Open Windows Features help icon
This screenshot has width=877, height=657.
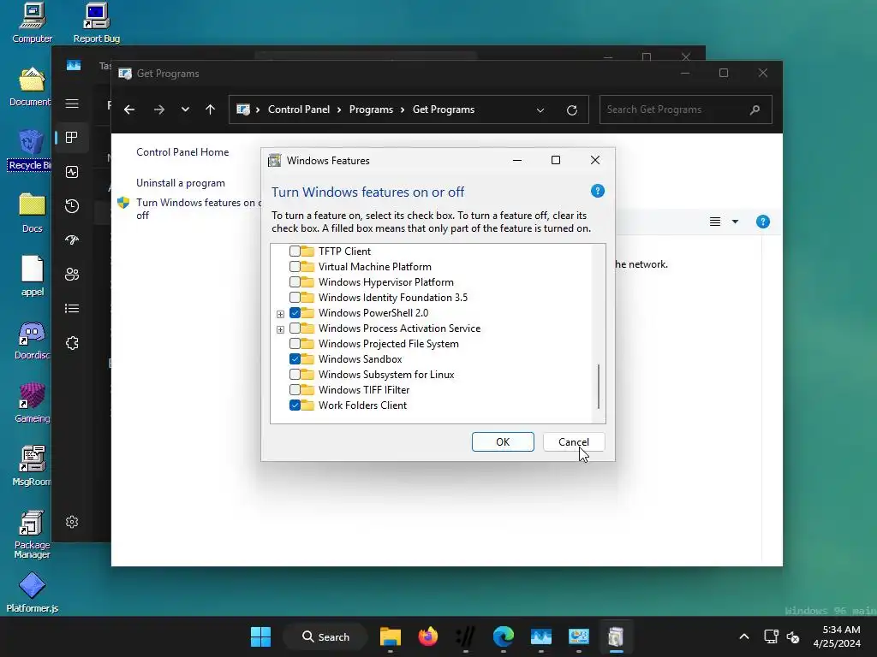tap(597, 191)
